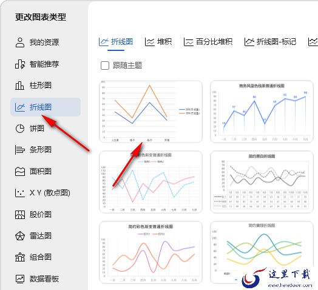Screen dimensions: 318x290
Task: Choose the first basic line chart thumbnail
Action: 151,112
